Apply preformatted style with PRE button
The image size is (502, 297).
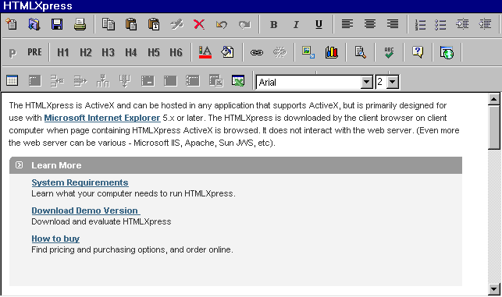click(34, 51)
